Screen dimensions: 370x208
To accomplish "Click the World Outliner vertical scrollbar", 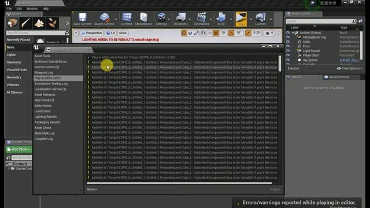I will tap(361, 45).
